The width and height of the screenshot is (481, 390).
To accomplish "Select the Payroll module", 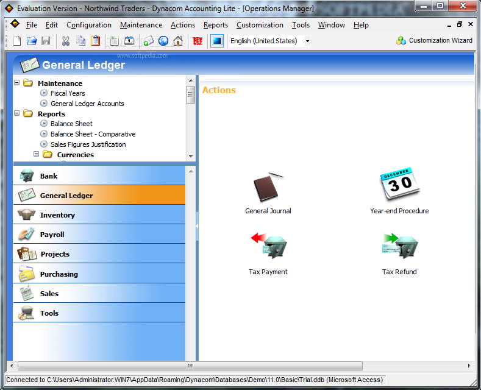I will (99, 234).
